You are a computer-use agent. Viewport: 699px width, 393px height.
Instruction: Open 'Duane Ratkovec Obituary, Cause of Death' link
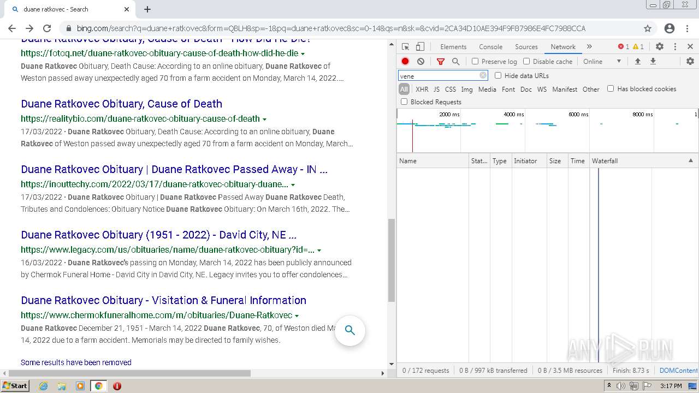(x=121, y=104)
